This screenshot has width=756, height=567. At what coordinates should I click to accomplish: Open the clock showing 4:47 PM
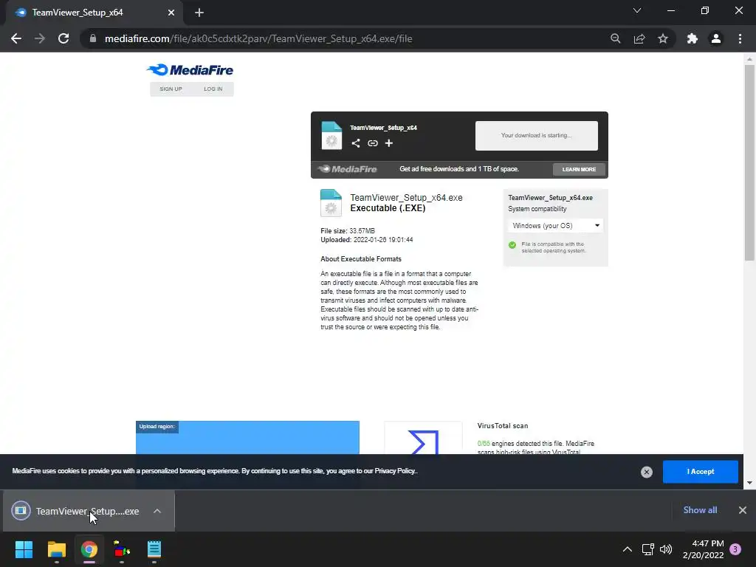[704, 549]
